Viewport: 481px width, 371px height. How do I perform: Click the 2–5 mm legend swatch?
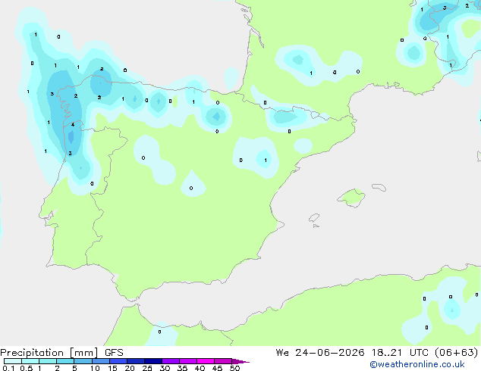click(x=65, y=361)
